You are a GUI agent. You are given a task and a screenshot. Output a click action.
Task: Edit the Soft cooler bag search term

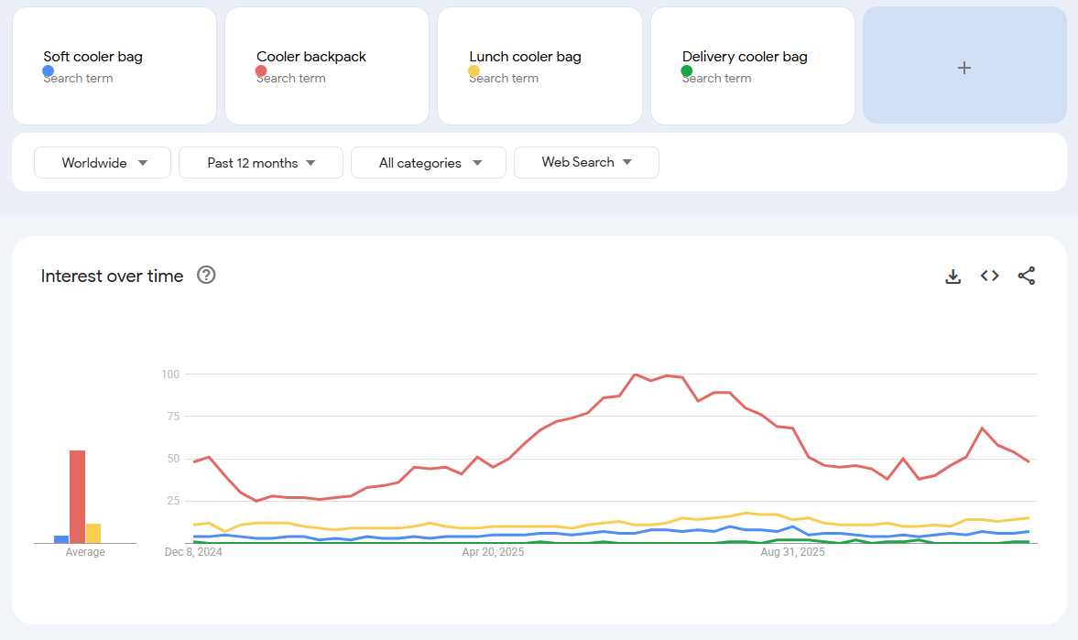click(x=93, y=57)
